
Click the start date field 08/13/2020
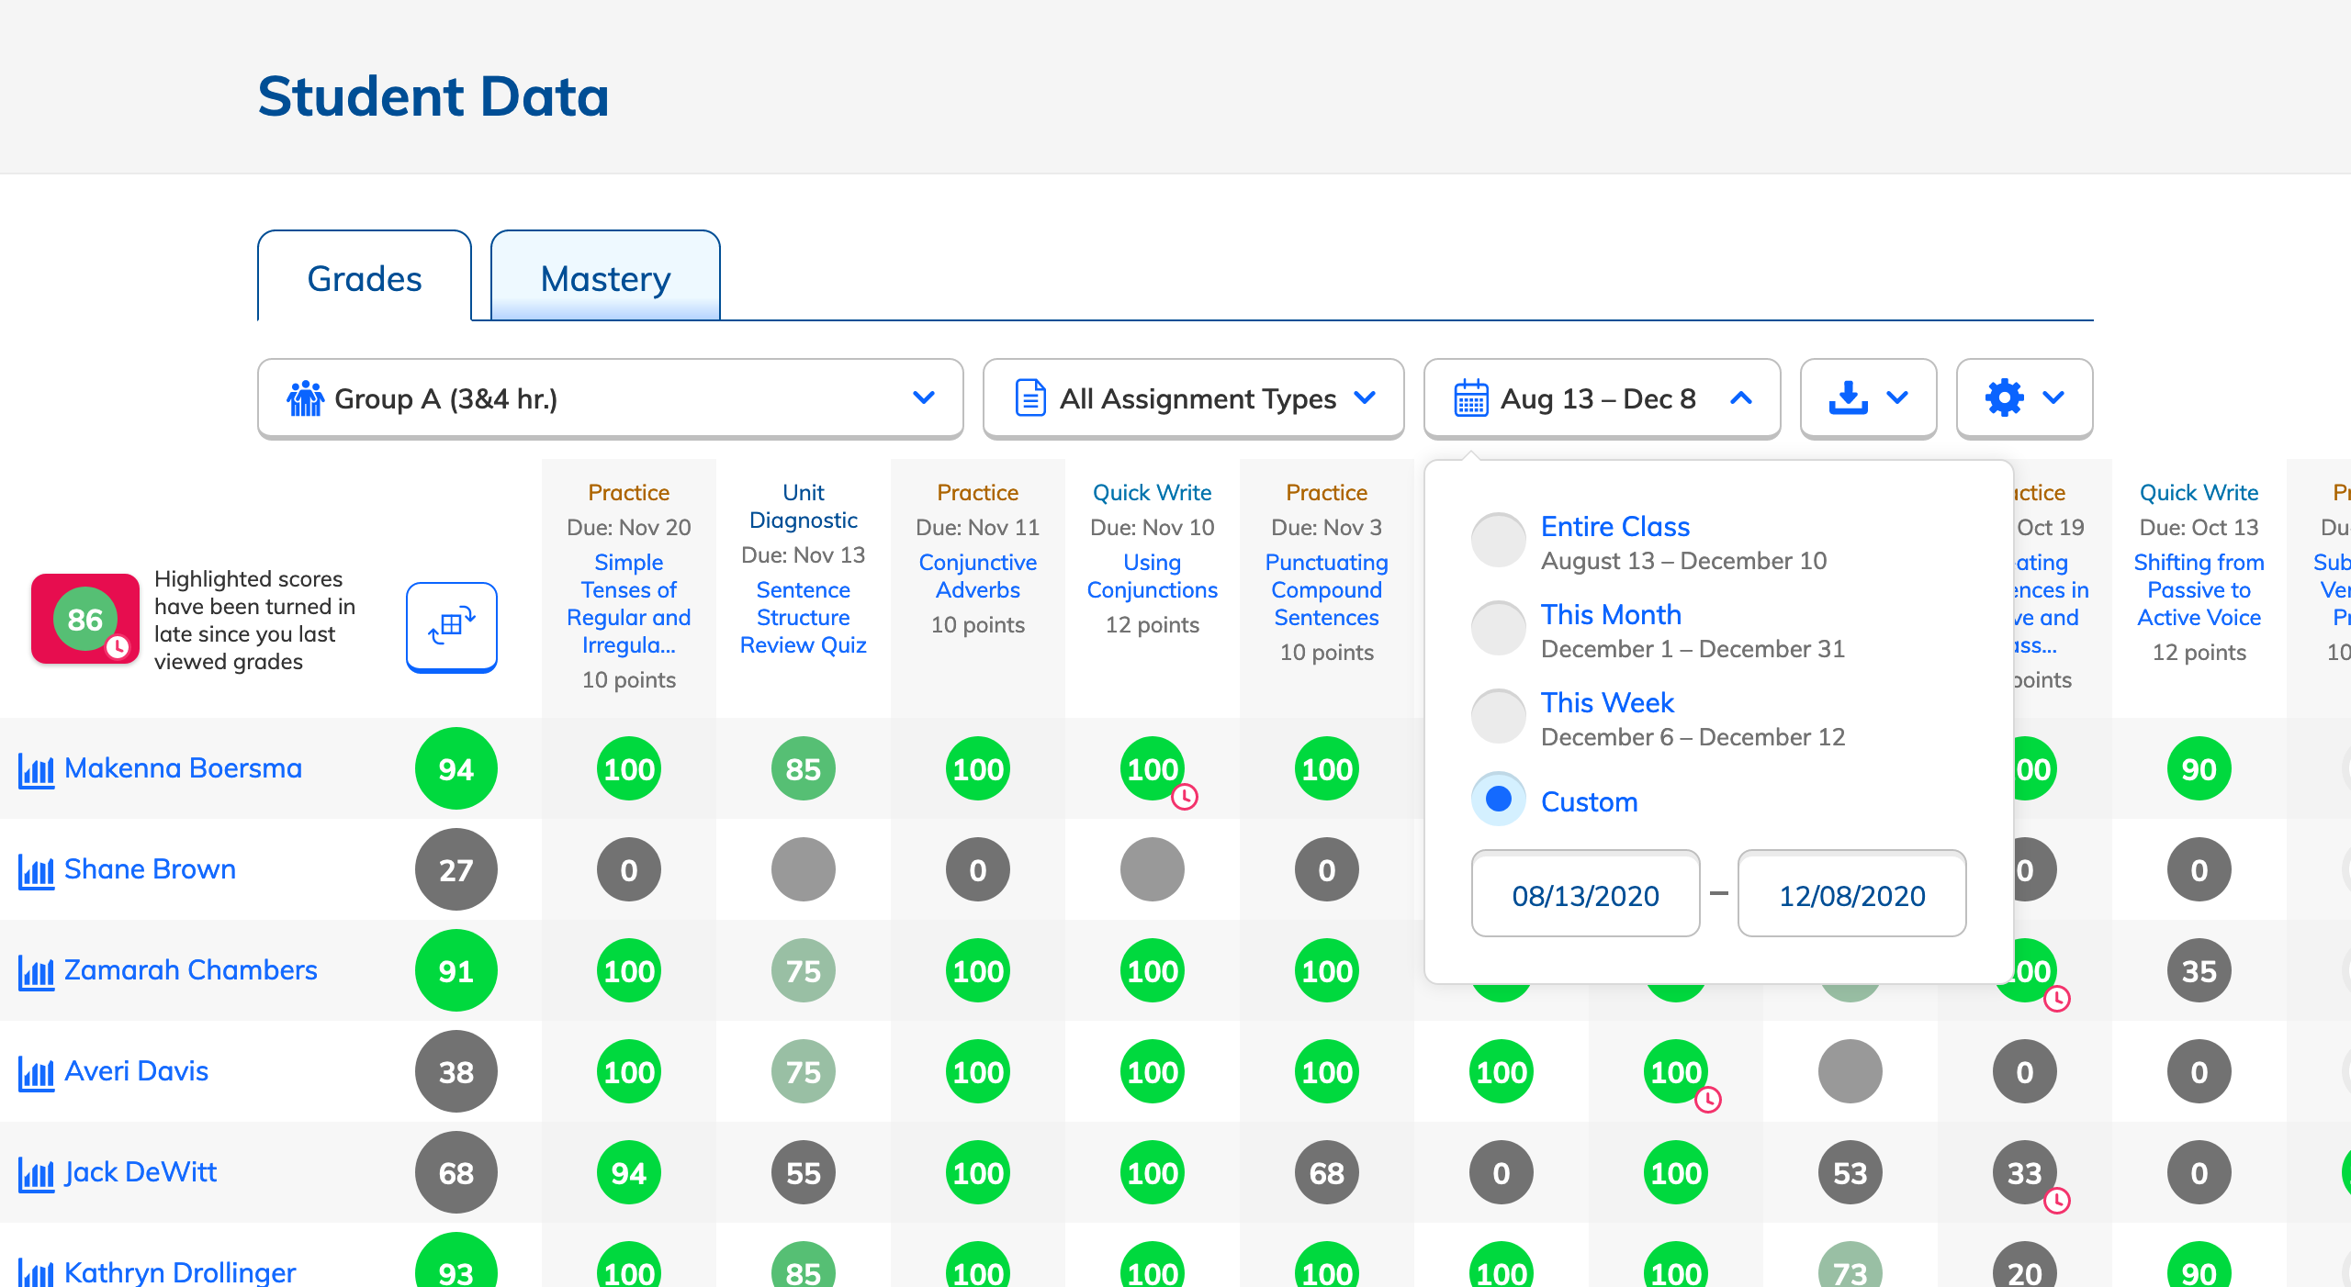[x=1585, y=895]
